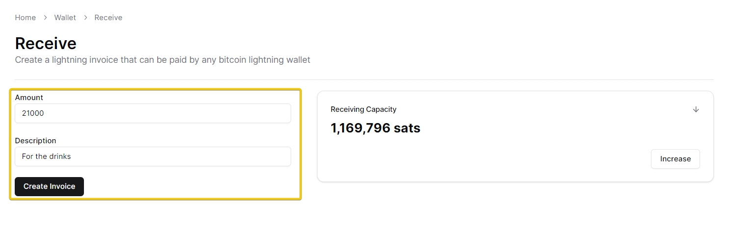
Task: Click the Increase button
Action: coord(675,159)
